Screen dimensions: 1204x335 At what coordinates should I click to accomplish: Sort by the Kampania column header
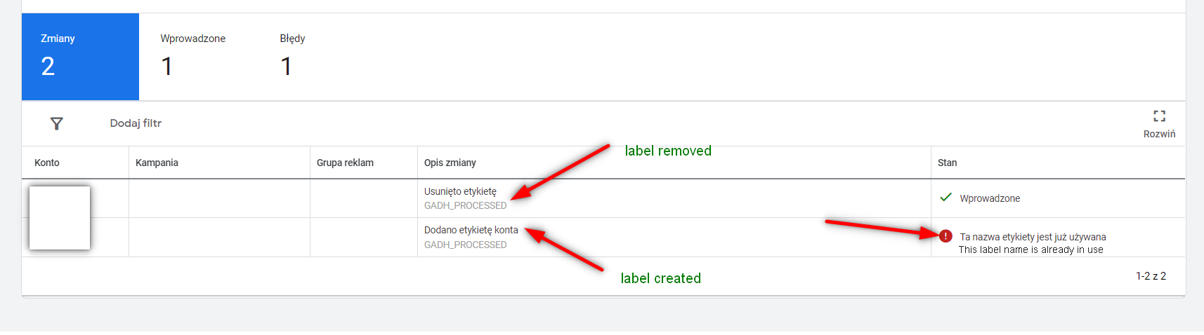pyautogui.click(x=157, y=163)
